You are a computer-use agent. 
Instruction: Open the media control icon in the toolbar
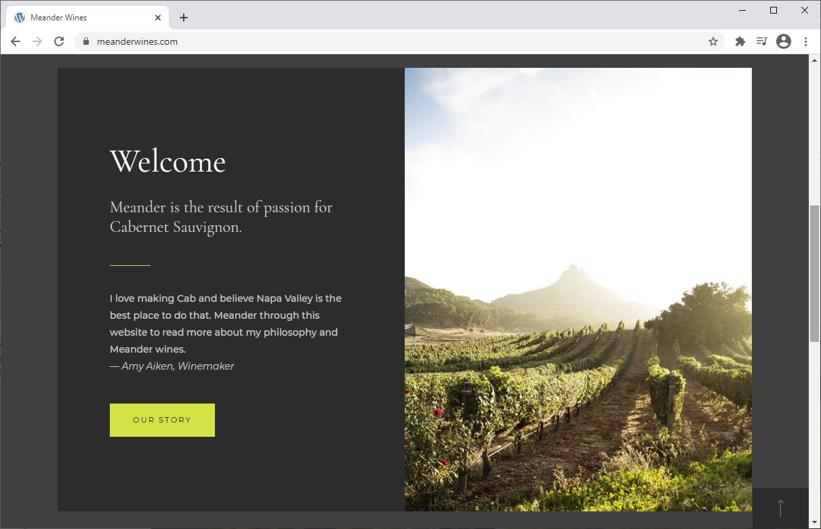(x=761, y=41)
